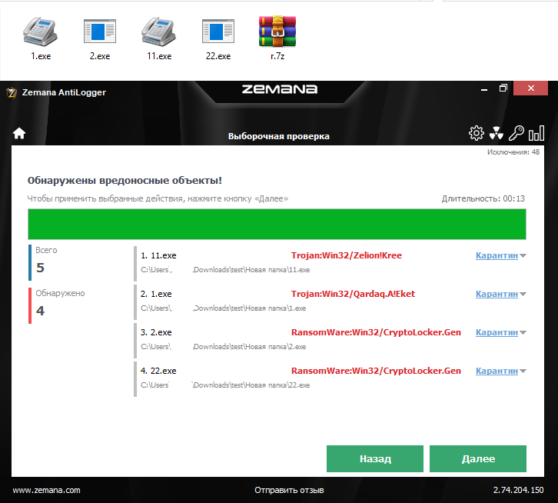Click Карантин link for 1.exe

point(497,294)
